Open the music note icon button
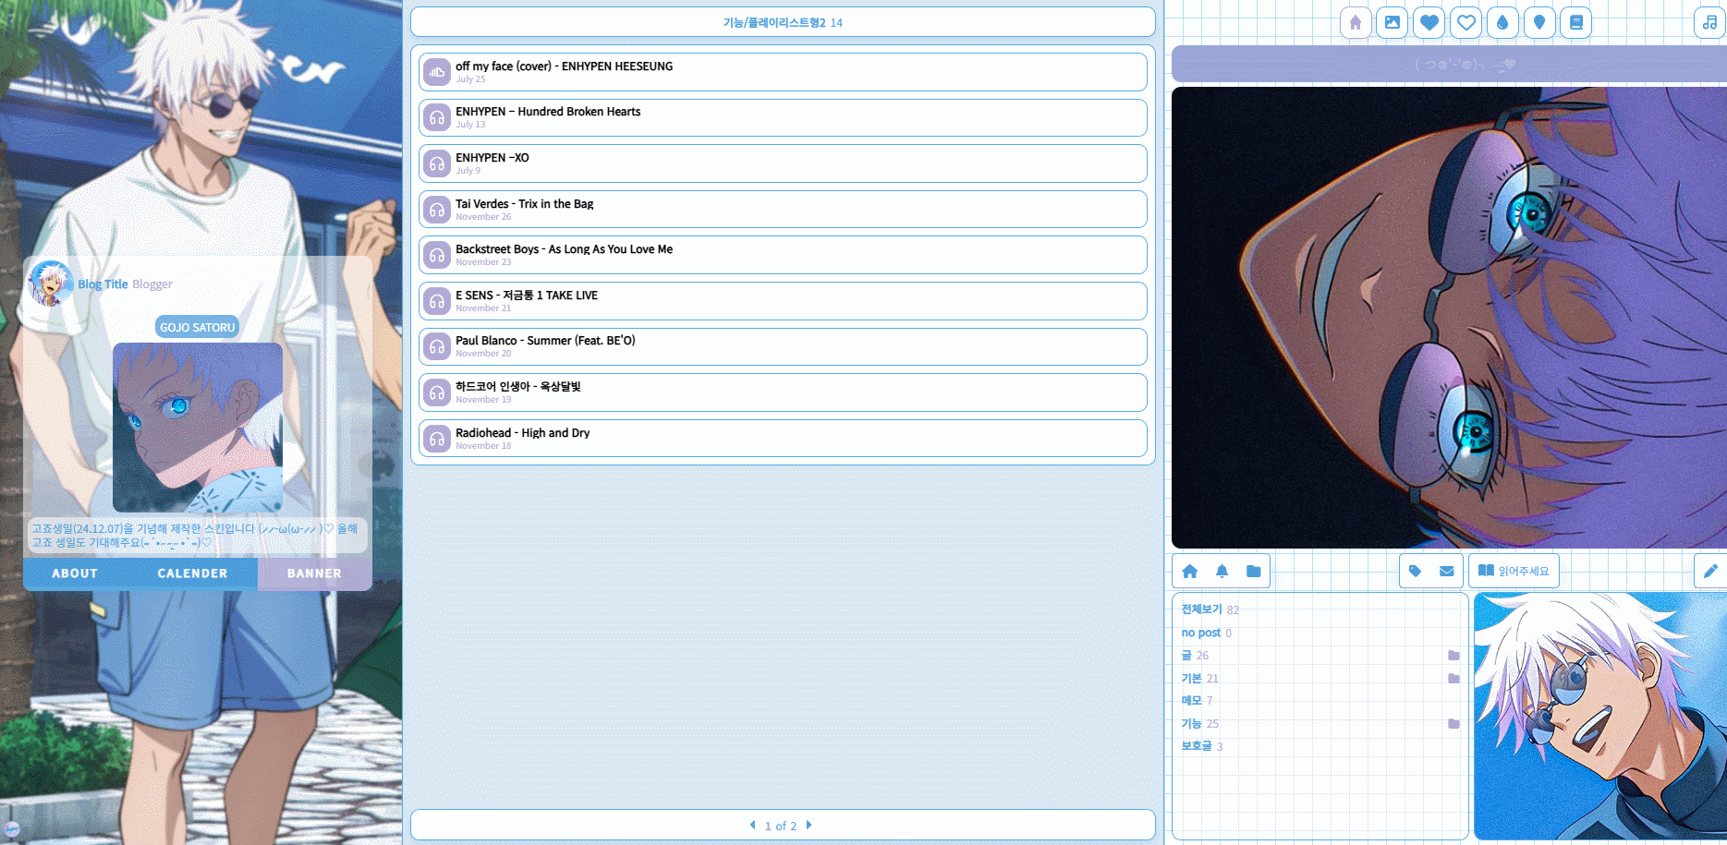Image resolution: width=1727 pixels, height=845 pixels. tap(1709, 23)
